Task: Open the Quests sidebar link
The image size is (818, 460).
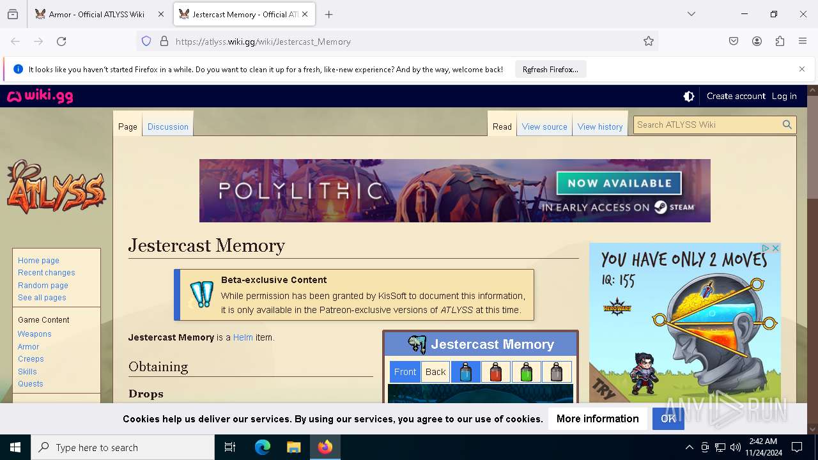Action: pos(31,384)
